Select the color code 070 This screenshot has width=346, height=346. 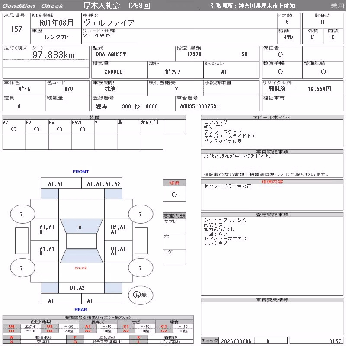point(69,89)
